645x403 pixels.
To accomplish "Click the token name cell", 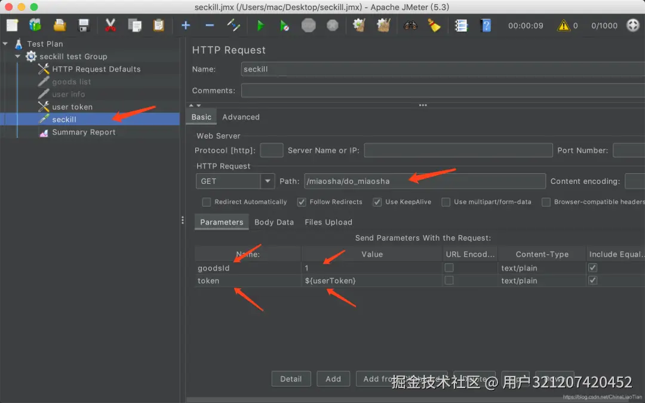I will (x=248, y=281).
